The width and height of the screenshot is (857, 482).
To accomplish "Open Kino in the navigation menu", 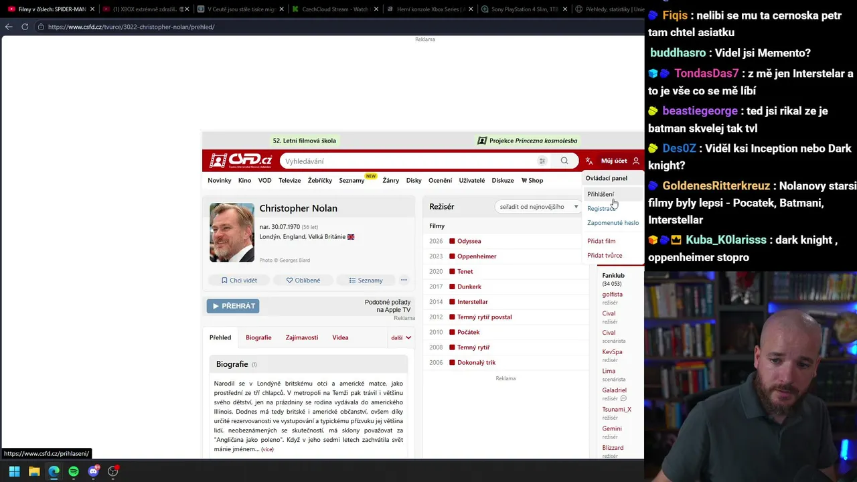I will point(245,180).
